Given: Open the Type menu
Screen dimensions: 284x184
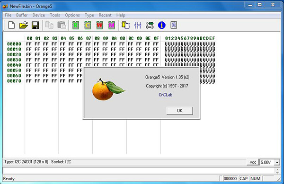Looking at the screenshot, I should pos(89,15).
